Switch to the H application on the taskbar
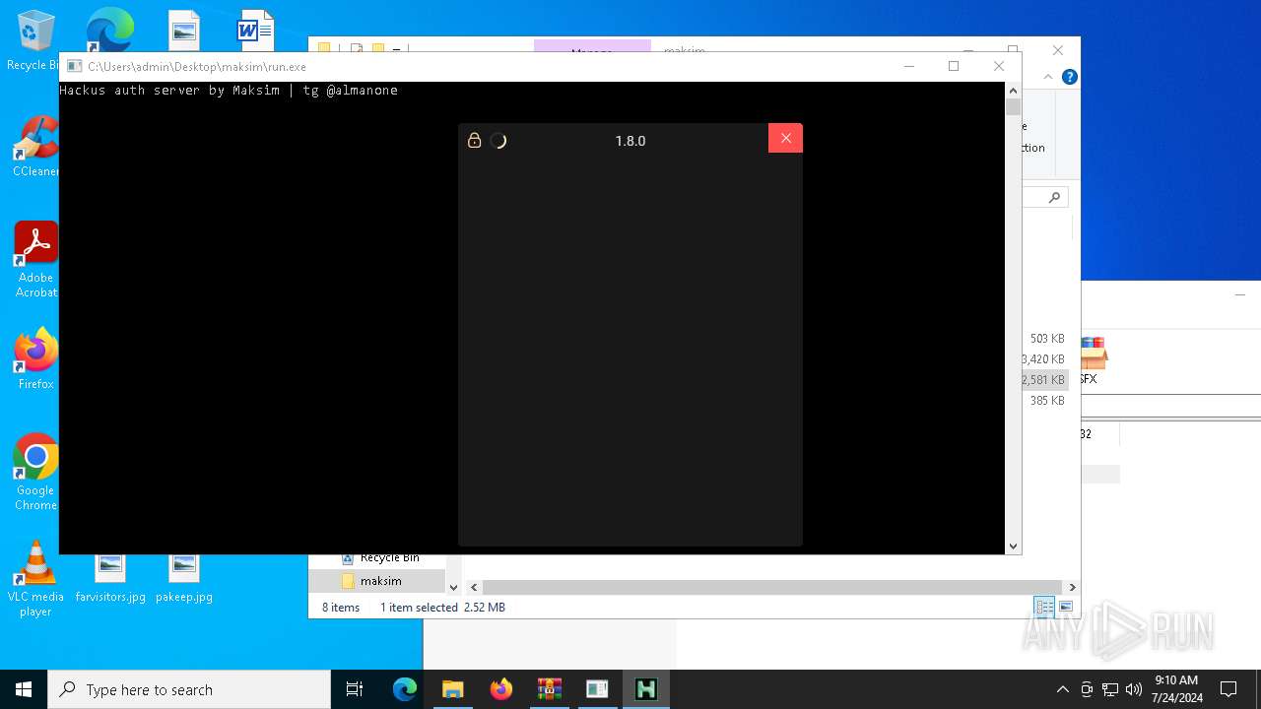 tap(646, 689)
